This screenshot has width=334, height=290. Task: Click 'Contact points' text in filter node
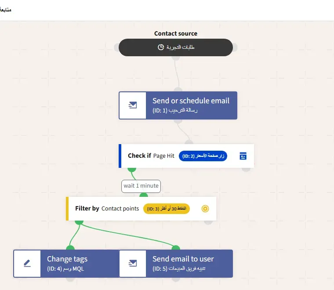pyautogui.click(x=120, y=209)
